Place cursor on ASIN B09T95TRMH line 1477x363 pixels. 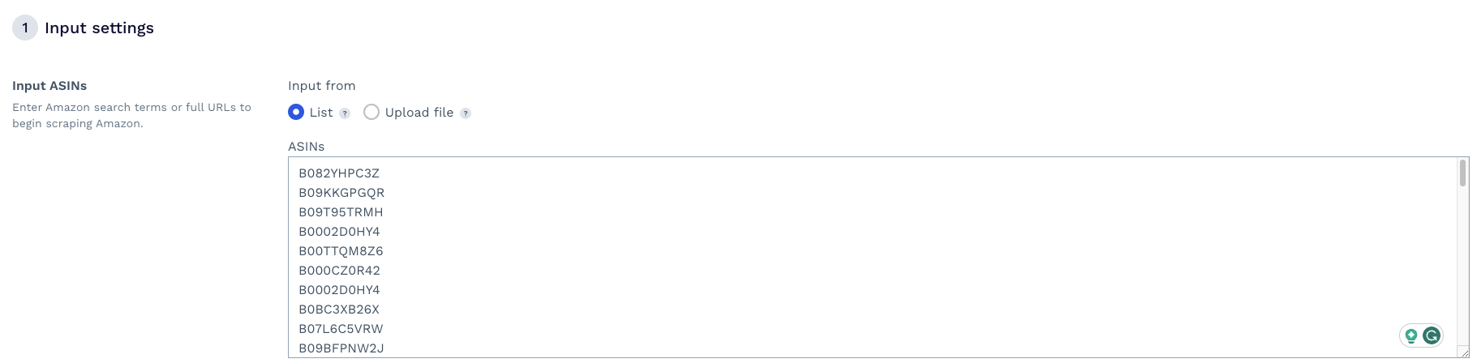point(341,212)
